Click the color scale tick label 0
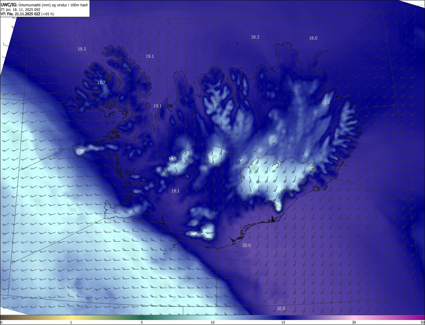The height and width of the screenshot is (325, 425). 1,323
